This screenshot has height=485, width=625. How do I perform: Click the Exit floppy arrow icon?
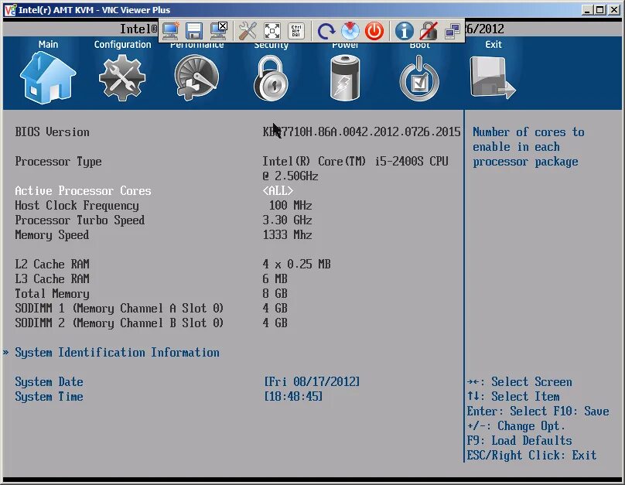tap(493, 77)
